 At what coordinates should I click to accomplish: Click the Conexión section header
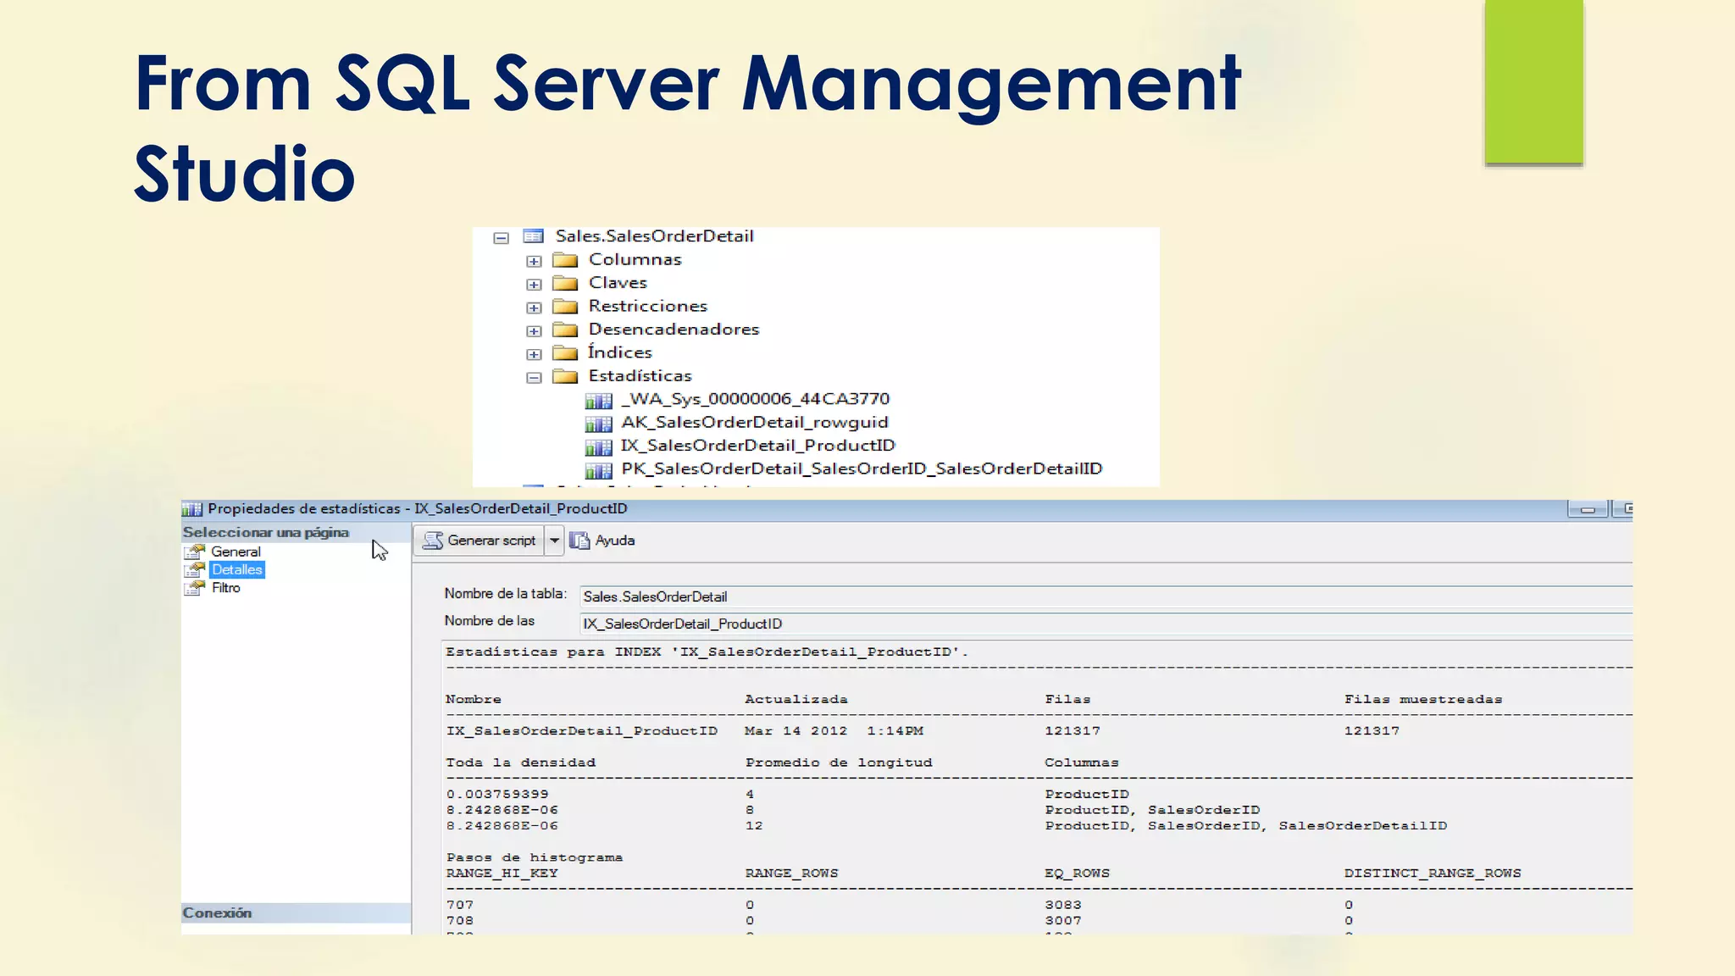296,913
